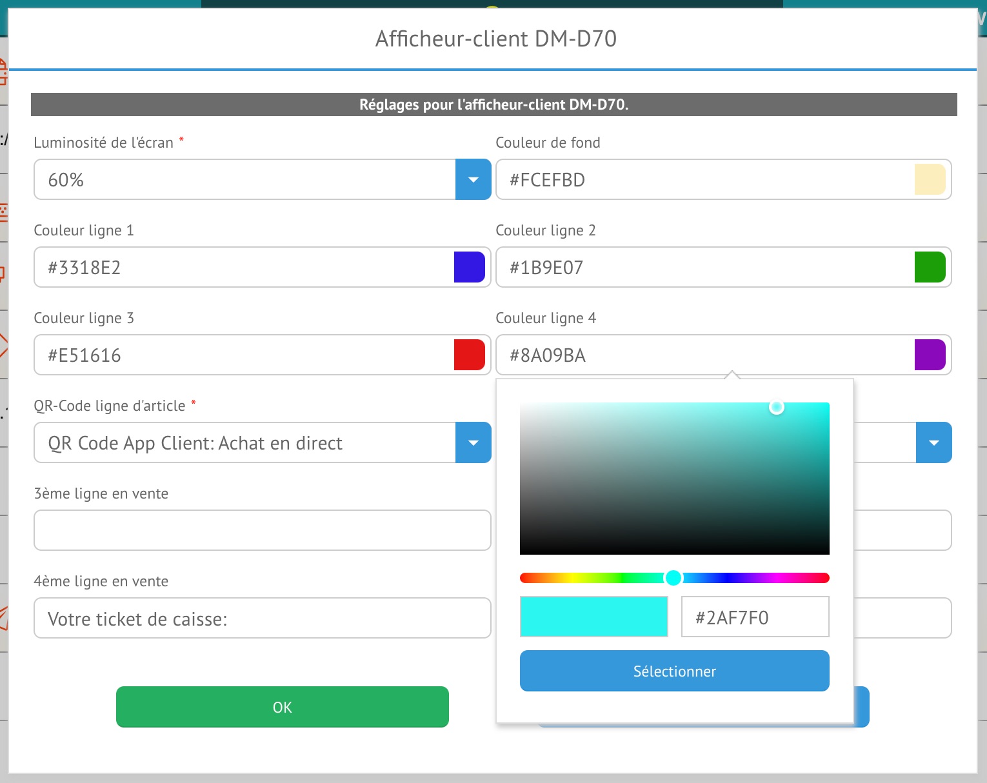Click the Couleur ligne 4 hex field

click(703, 355)
